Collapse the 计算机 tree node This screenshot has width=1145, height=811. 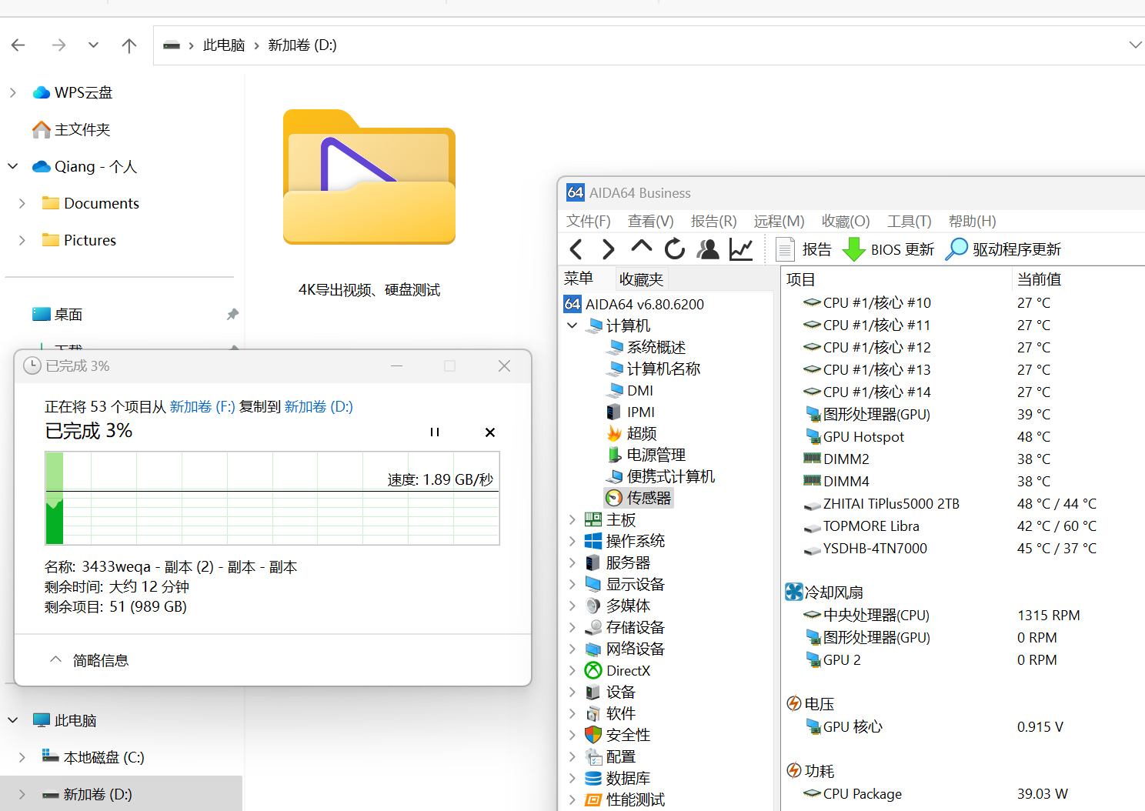pos(572,325)
